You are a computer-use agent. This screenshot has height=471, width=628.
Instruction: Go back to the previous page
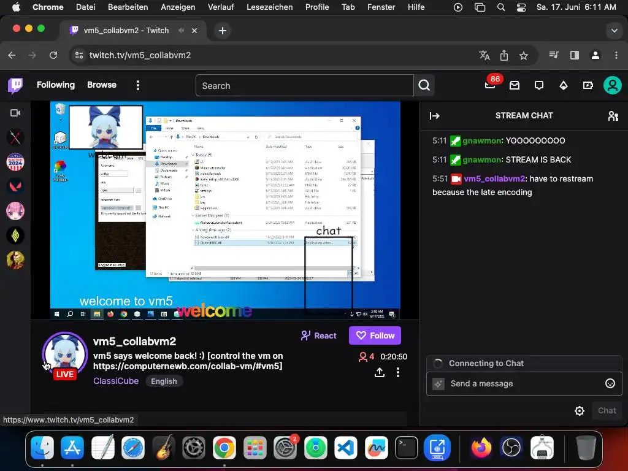12,55
